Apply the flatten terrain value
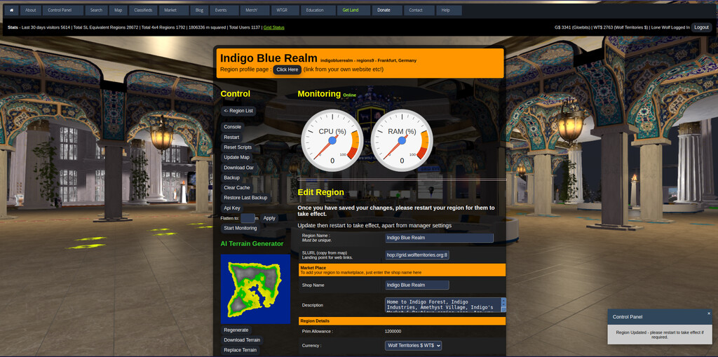Screen dimensions: 718x357 click(269, 218)
